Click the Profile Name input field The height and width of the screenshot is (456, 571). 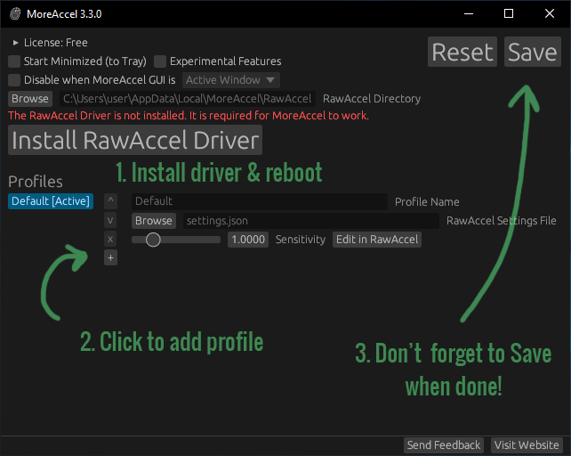[259, 201]
